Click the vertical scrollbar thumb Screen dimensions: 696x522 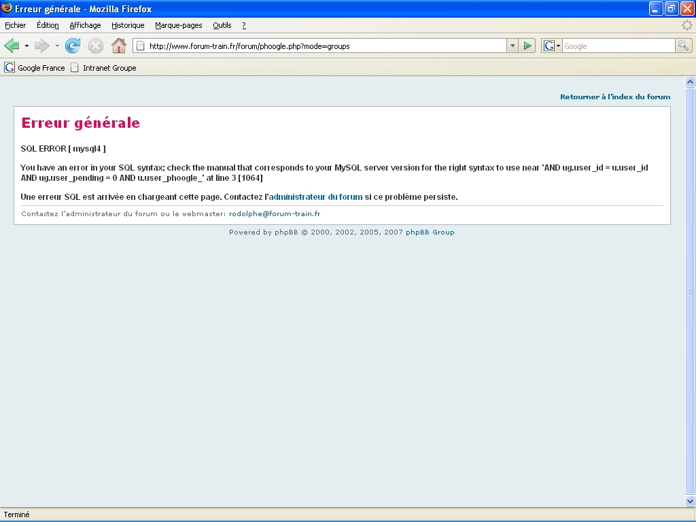pyautogui.click(x=691, y=291)
